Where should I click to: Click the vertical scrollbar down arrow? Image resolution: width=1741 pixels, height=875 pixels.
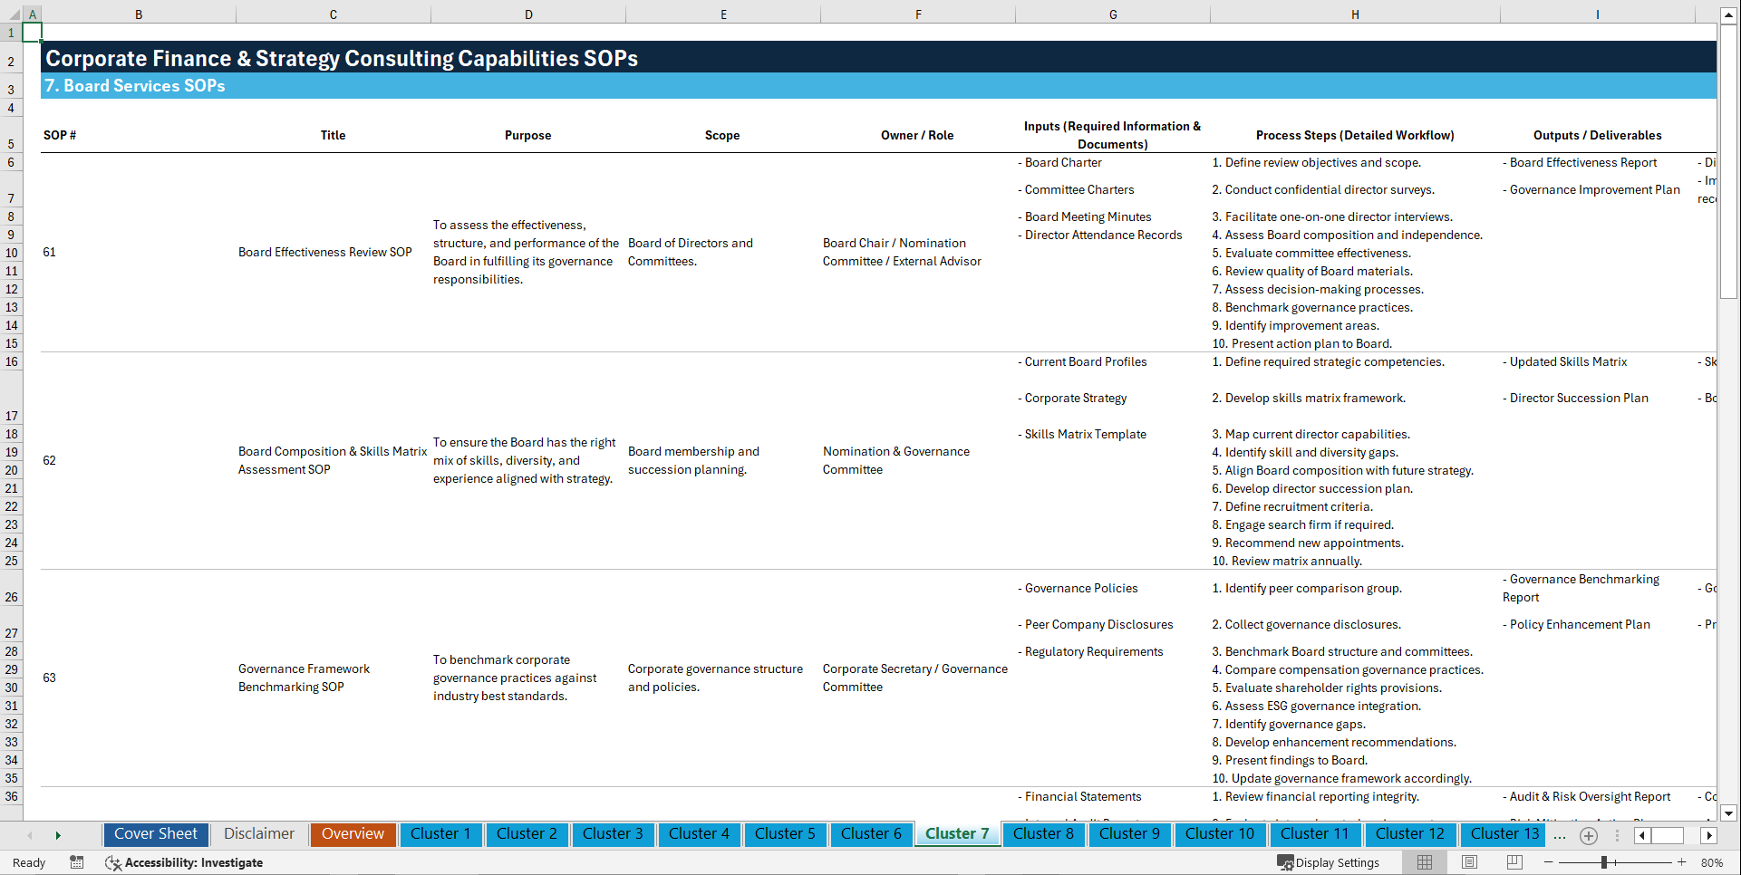[1729, 813]
